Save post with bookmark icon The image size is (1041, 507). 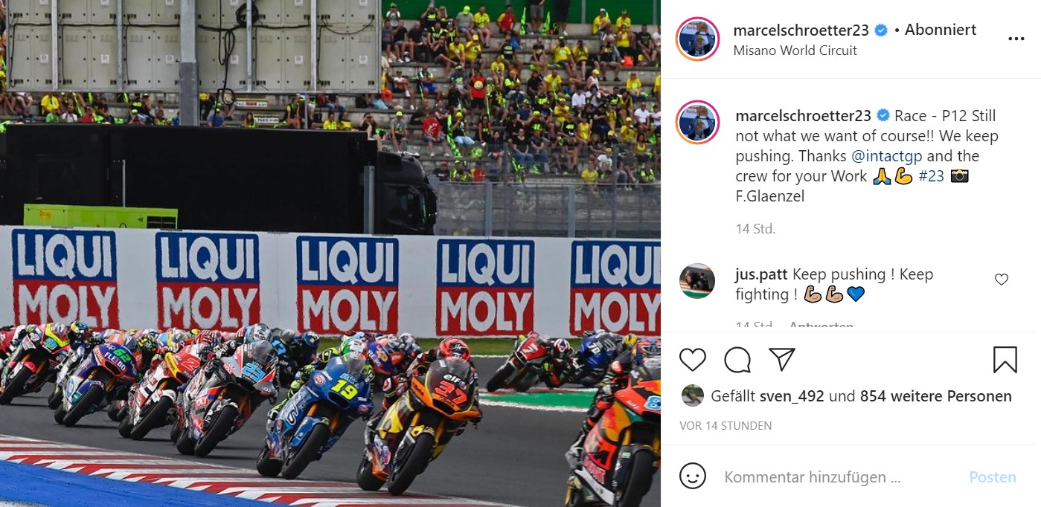pos(1005,360)
